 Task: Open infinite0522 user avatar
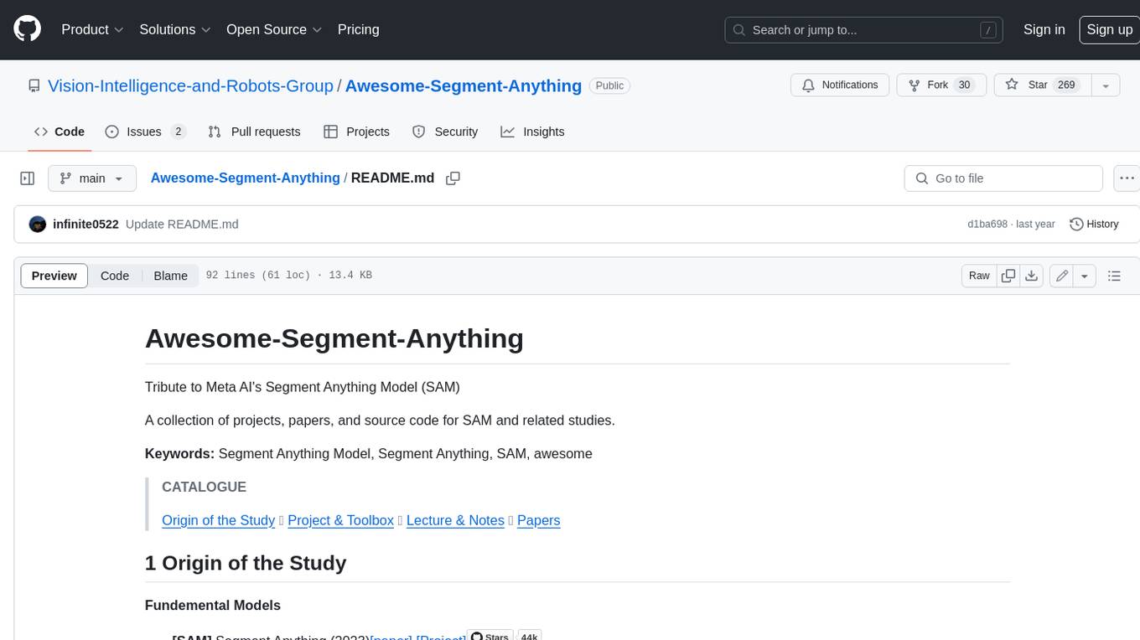click(38, 224)
